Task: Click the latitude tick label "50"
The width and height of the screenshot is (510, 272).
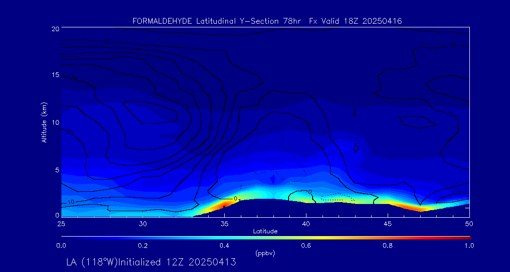Action: pyautogui.click(x=469, y=223)
